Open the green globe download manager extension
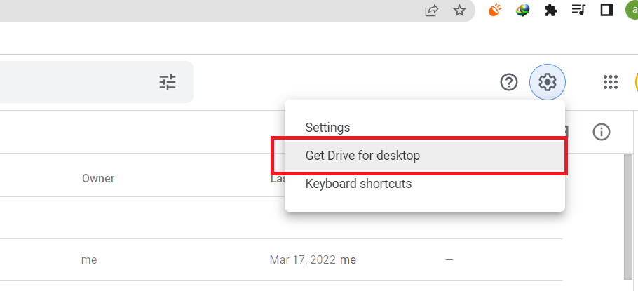Viewport: 638px width, 291px height. click(x=522, y=11)
